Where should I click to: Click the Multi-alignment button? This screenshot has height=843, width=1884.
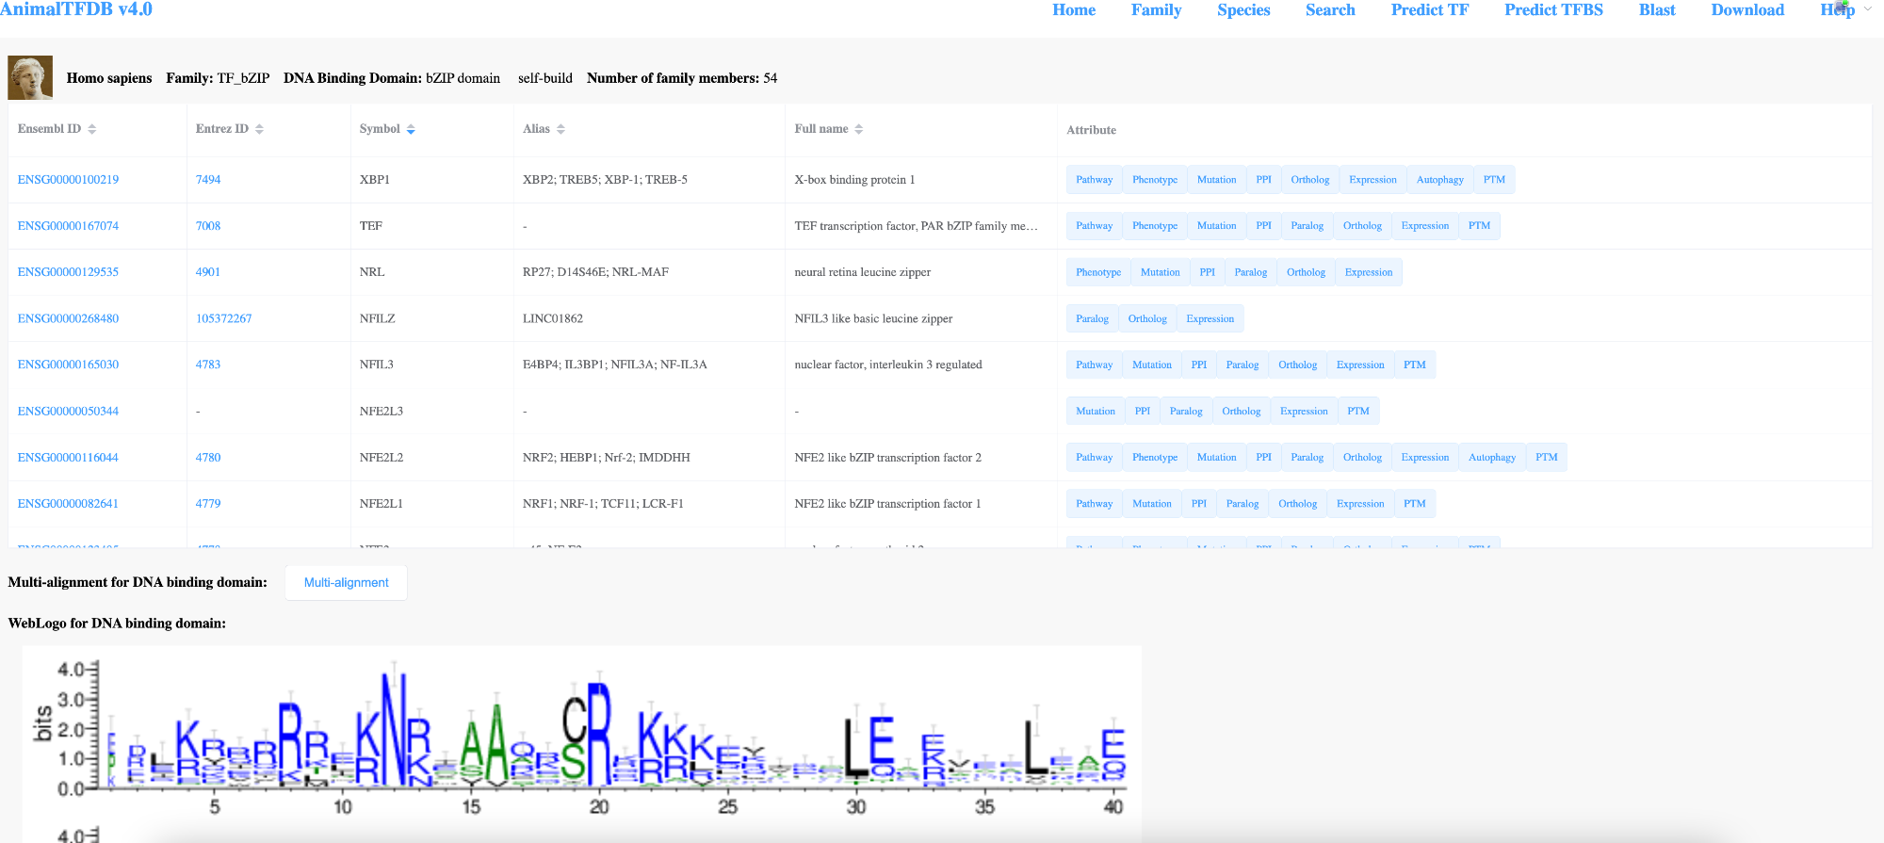tap(346, 583)
